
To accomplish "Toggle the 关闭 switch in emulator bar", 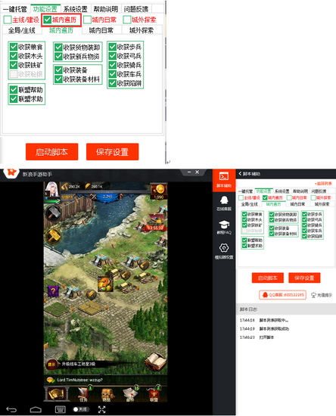I will pyautogui.click(x=81, y=409).
